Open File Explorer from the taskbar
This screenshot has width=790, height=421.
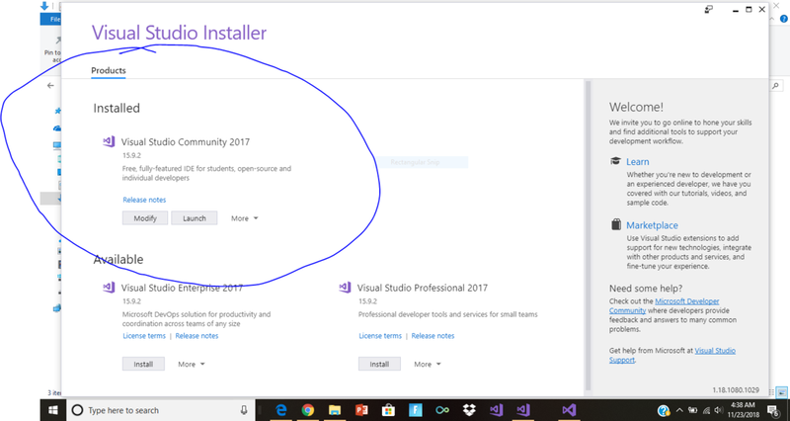(x=335, y=410)
